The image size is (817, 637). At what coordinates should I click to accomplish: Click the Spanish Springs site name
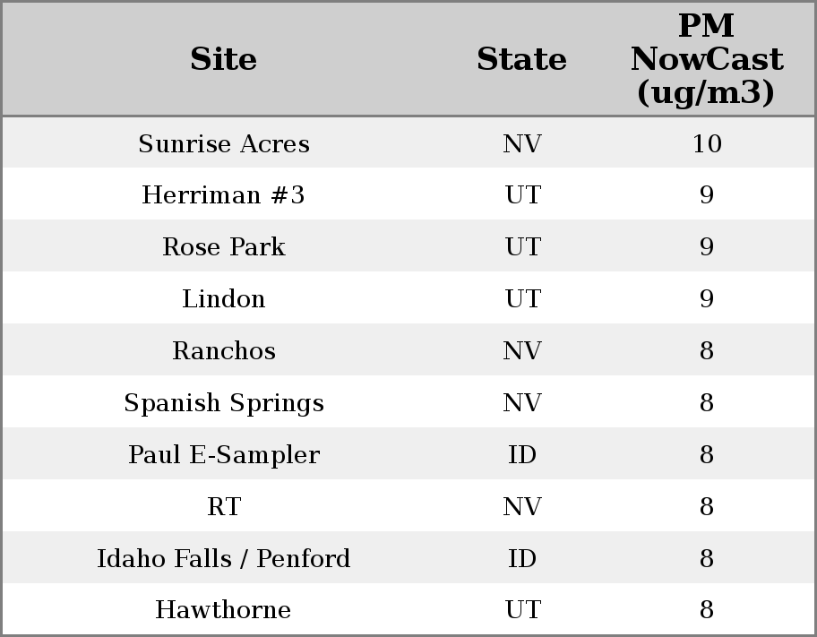pos(224,402)
